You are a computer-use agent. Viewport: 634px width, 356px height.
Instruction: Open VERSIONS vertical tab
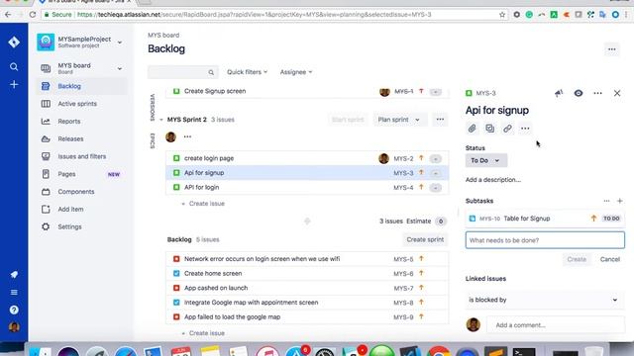[x=153, y=108]
